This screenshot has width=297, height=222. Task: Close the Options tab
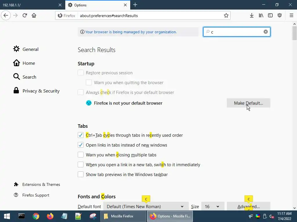point(125,5)
